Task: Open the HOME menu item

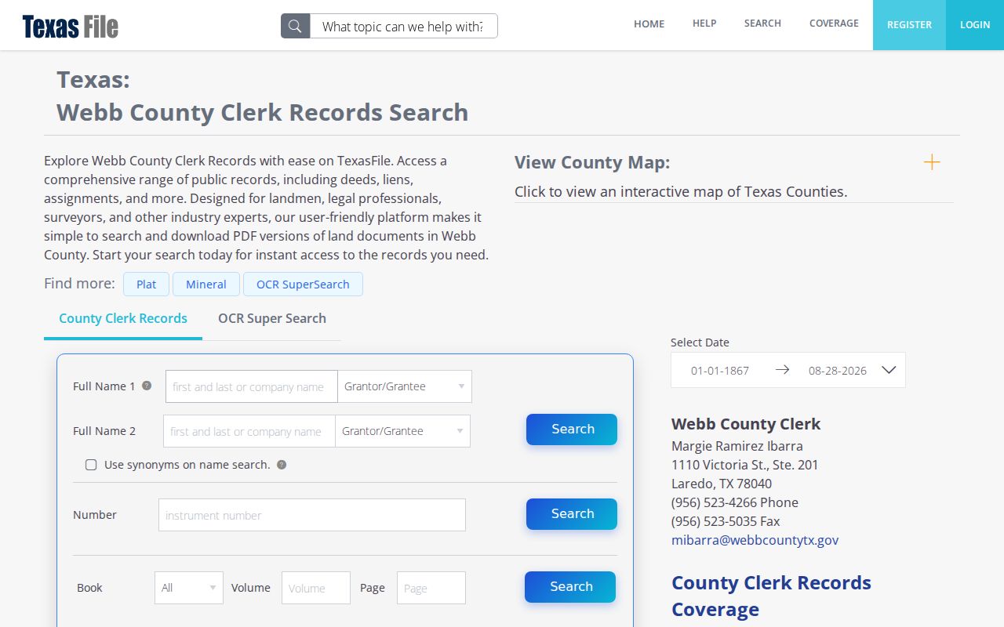Action: point(649,24)
